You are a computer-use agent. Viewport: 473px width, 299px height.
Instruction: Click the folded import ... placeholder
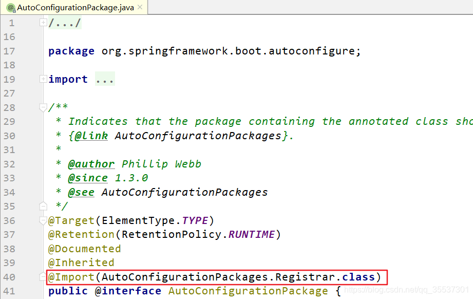pos(105,79)
